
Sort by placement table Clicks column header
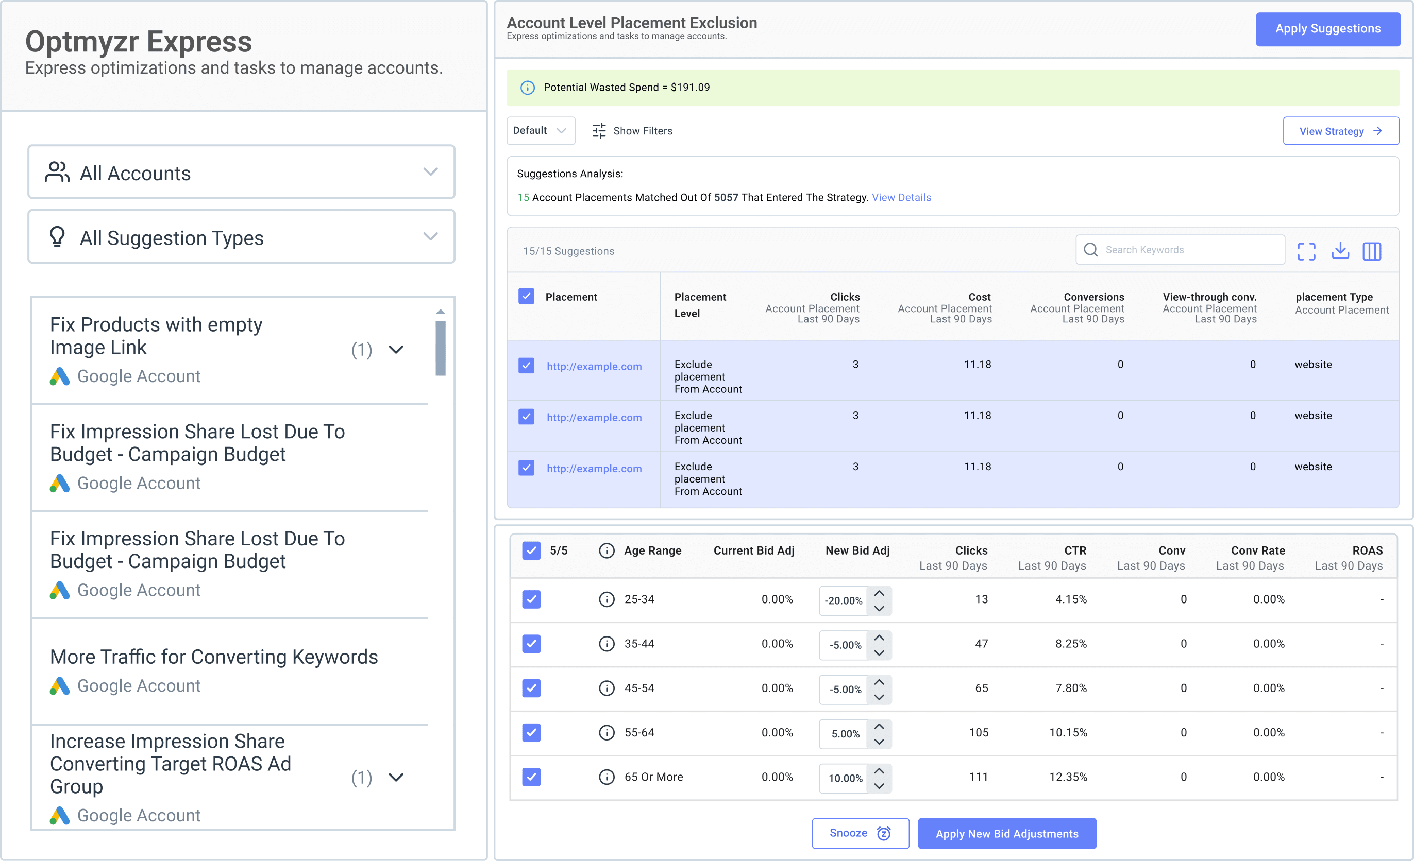point(845,297)
